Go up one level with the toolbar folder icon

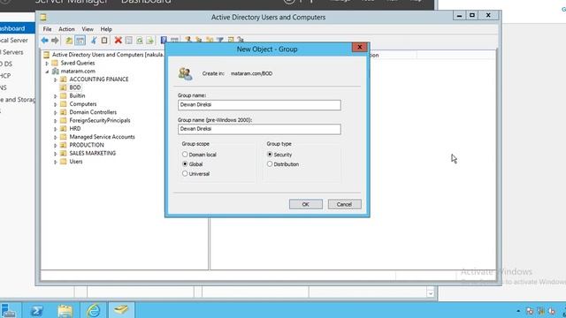tap(69, 41)
